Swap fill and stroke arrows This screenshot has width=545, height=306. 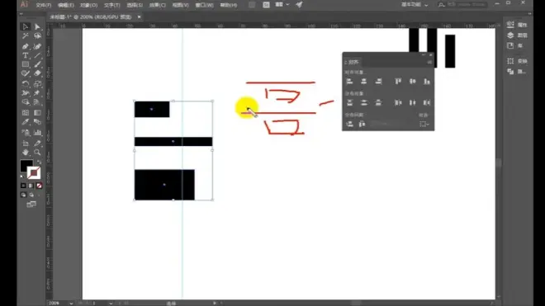[39, 162]
